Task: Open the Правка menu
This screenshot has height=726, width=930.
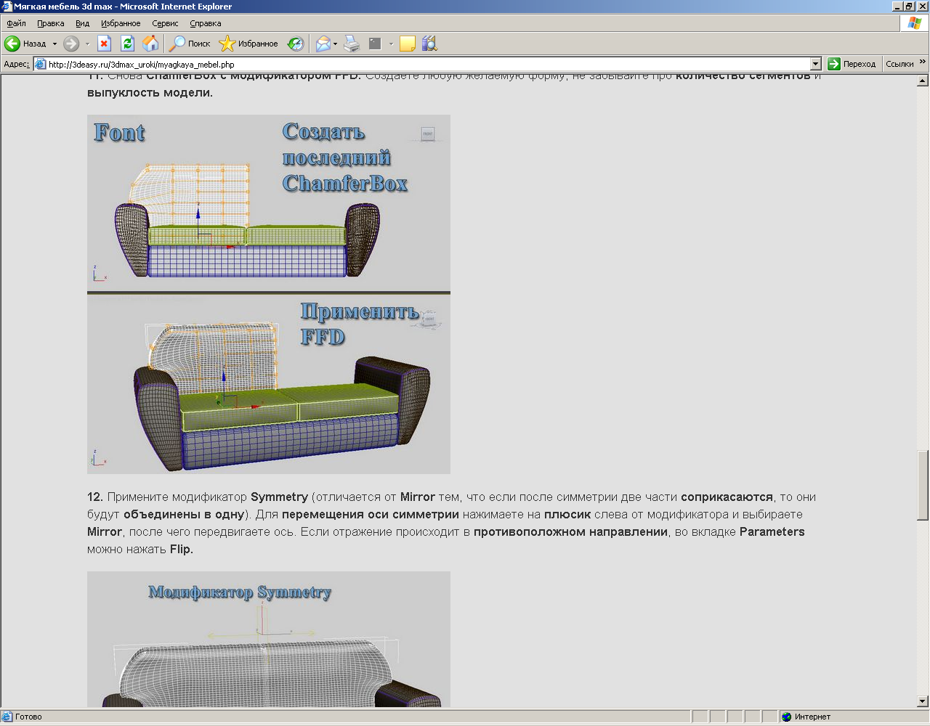Action: 51,23
